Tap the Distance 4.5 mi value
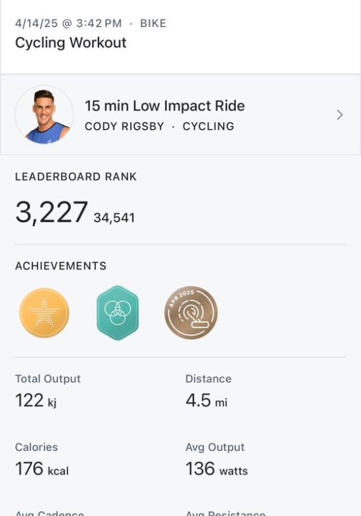 point(206,401)
